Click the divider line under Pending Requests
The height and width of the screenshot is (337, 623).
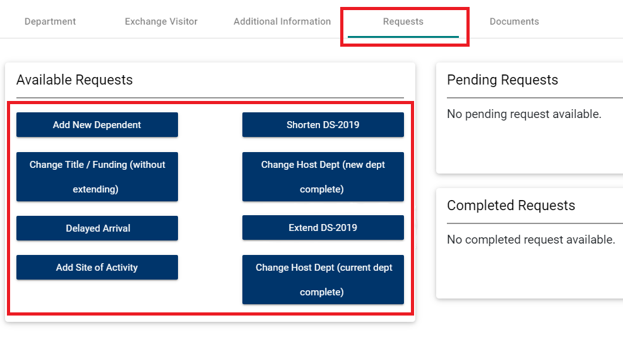pos(534,98)
